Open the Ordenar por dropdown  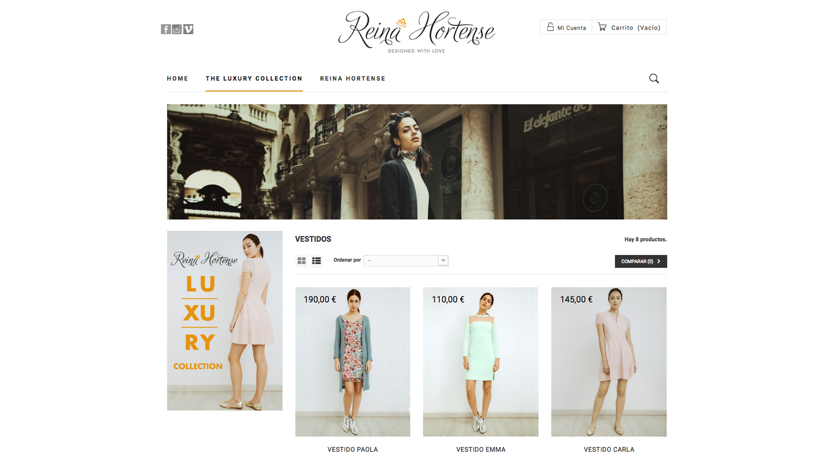406,260
